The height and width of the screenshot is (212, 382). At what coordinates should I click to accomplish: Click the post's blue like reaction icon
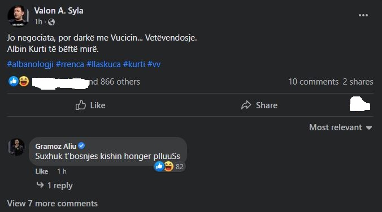click(14, 81)
